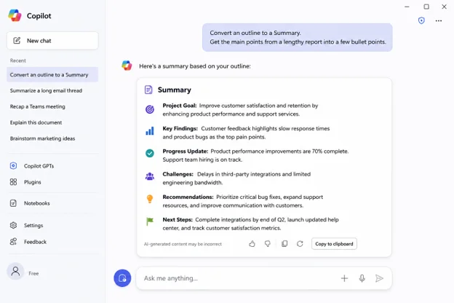Click the 'Project Goal:' label
This screenshot has width=454, height=303.
click(x=180, y=106)
